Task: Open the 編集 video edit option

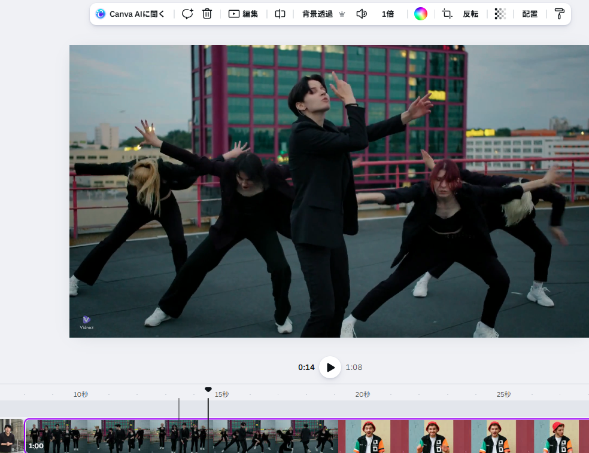Action: point(243,14)
